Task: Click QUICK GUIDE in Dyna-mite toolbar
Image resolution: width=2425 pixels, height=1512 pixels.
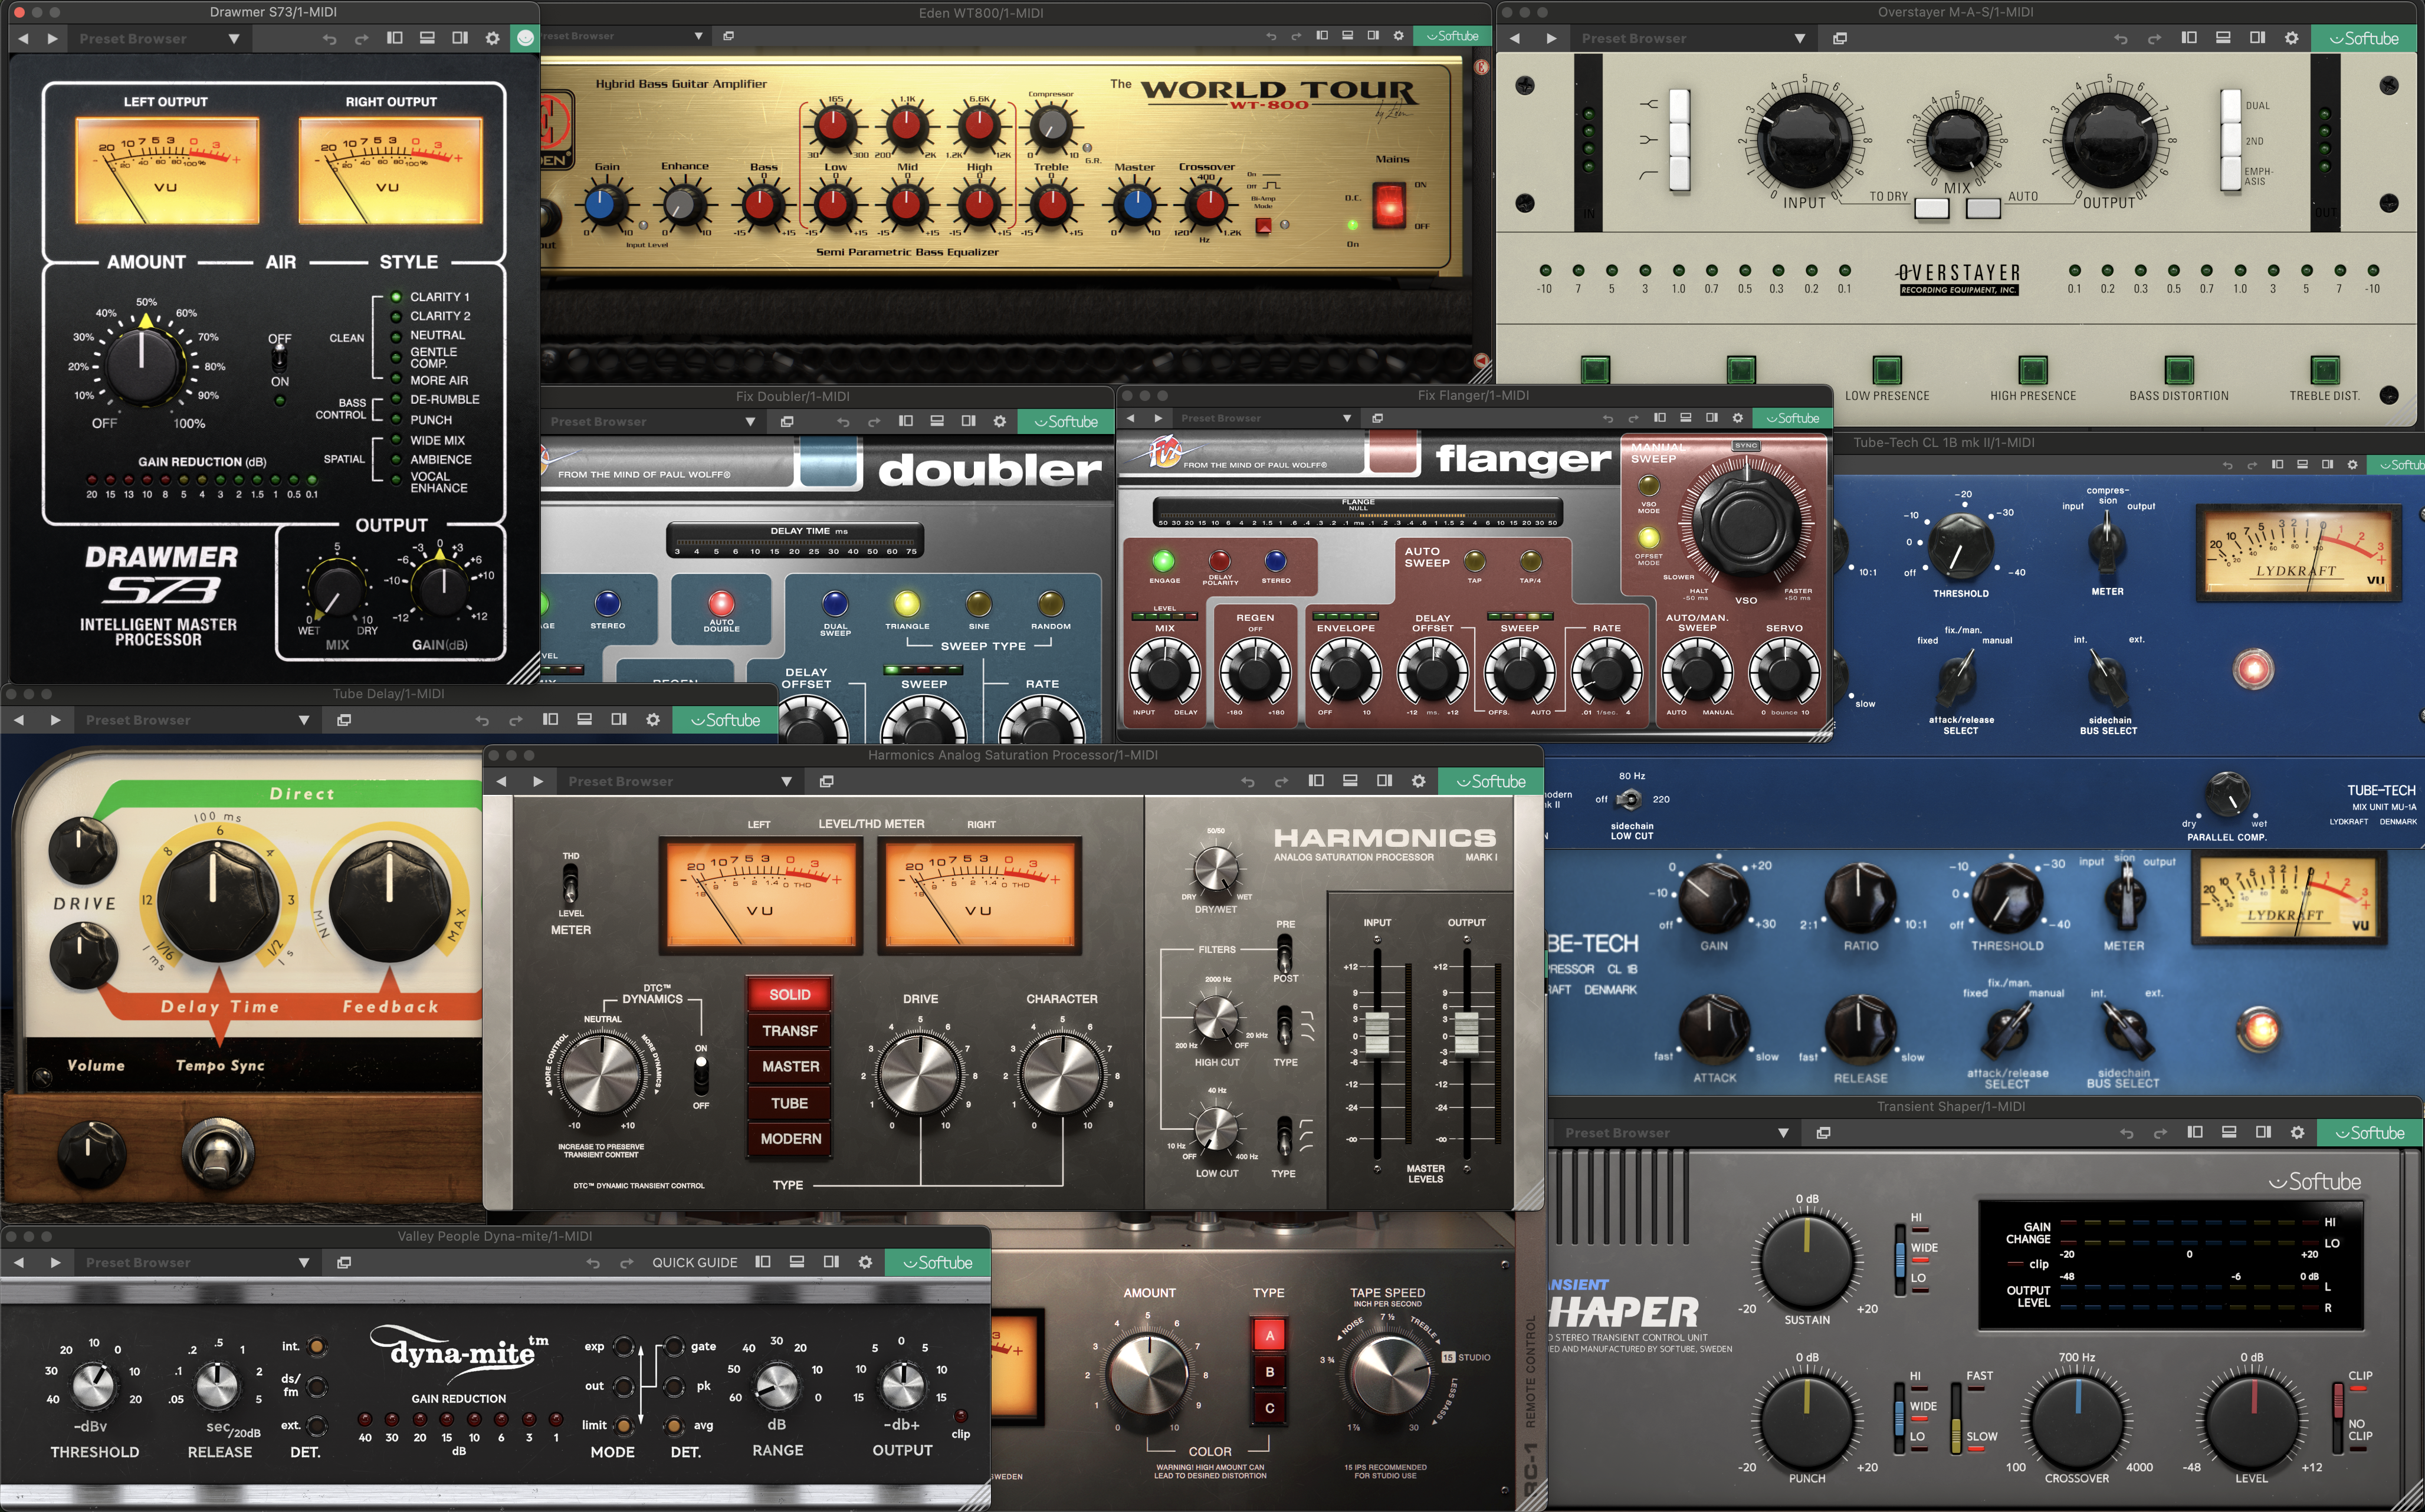Action: tap(695, 1262)
